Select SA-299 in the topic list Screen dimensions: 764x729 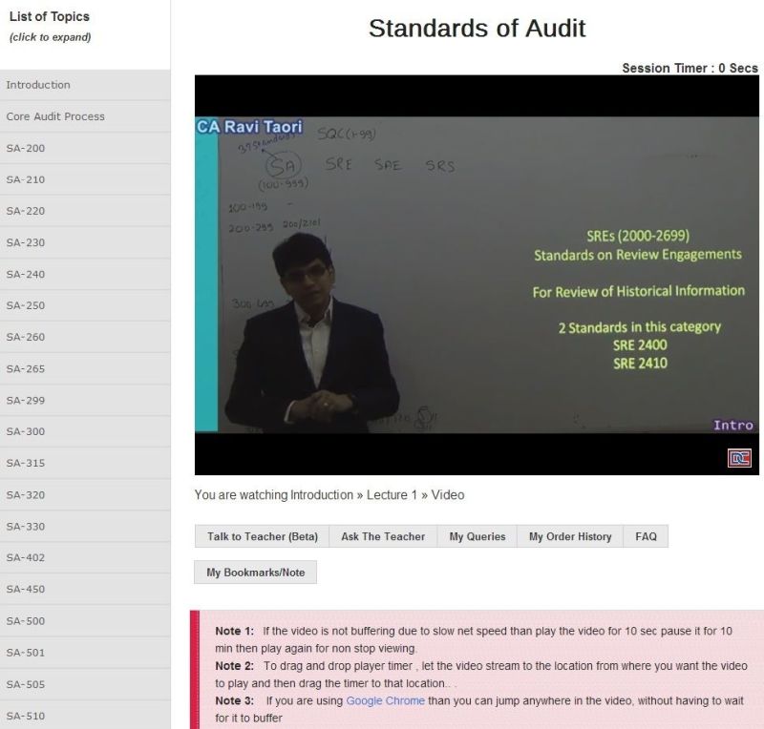(26, 400)
